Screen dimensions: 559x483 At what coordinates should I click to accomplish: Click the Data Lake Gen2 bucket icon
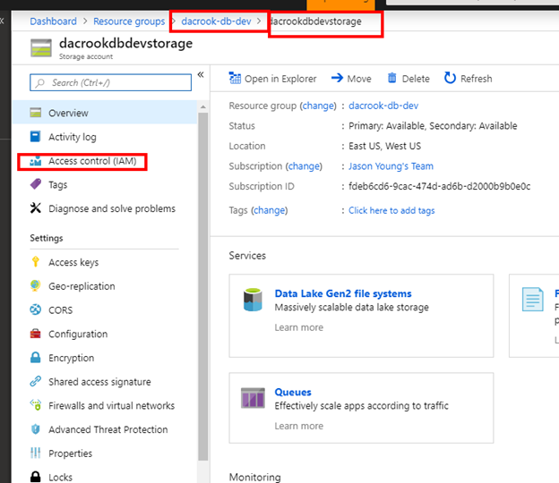[253, 300]
